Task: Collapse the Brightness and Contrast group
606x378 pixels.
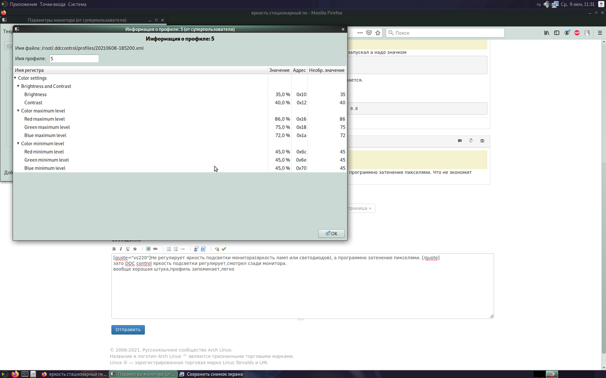Action: pyautogui.click(x=18, y=86)
